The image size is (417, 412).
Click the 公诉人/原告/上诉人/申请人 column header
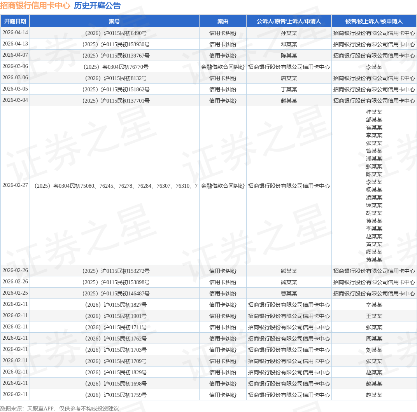point(289,21)
